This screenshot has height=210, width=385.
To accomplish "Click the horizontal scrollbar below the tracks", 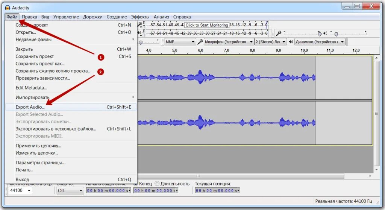I will [x=241, y=176].
